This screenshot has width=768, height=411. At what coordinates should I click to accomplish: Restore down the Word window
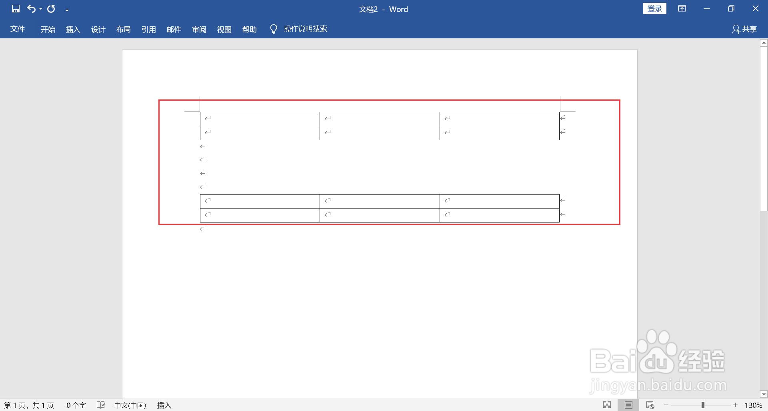731,8
